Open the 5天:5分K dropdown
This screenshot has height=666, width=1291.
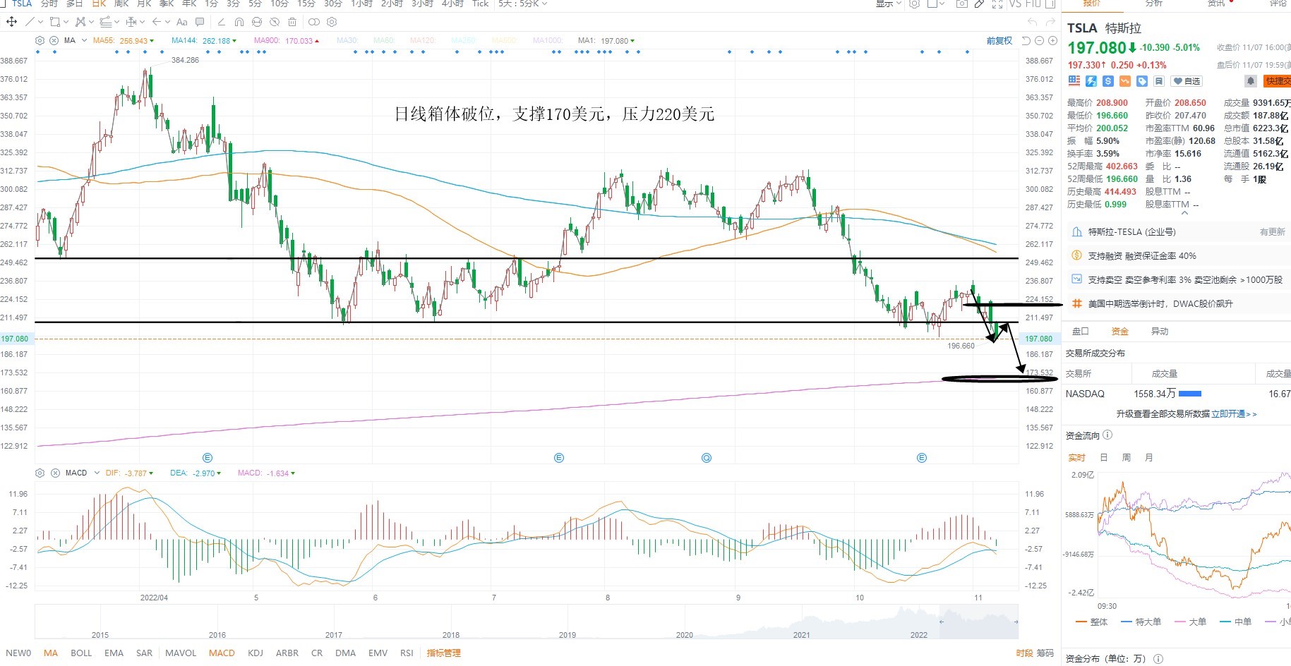[x=522, y=4]
